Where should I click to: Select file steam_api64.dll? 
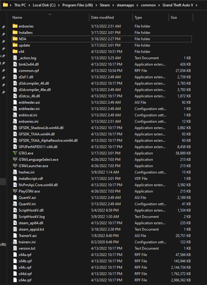[x=102, y=223]
